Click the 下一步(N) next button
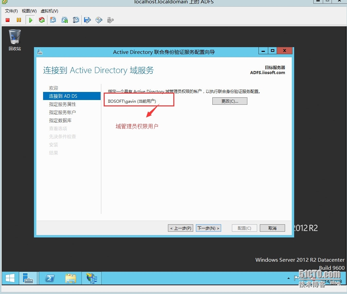Screen dimensions: 347x294 tap(208, 228)
